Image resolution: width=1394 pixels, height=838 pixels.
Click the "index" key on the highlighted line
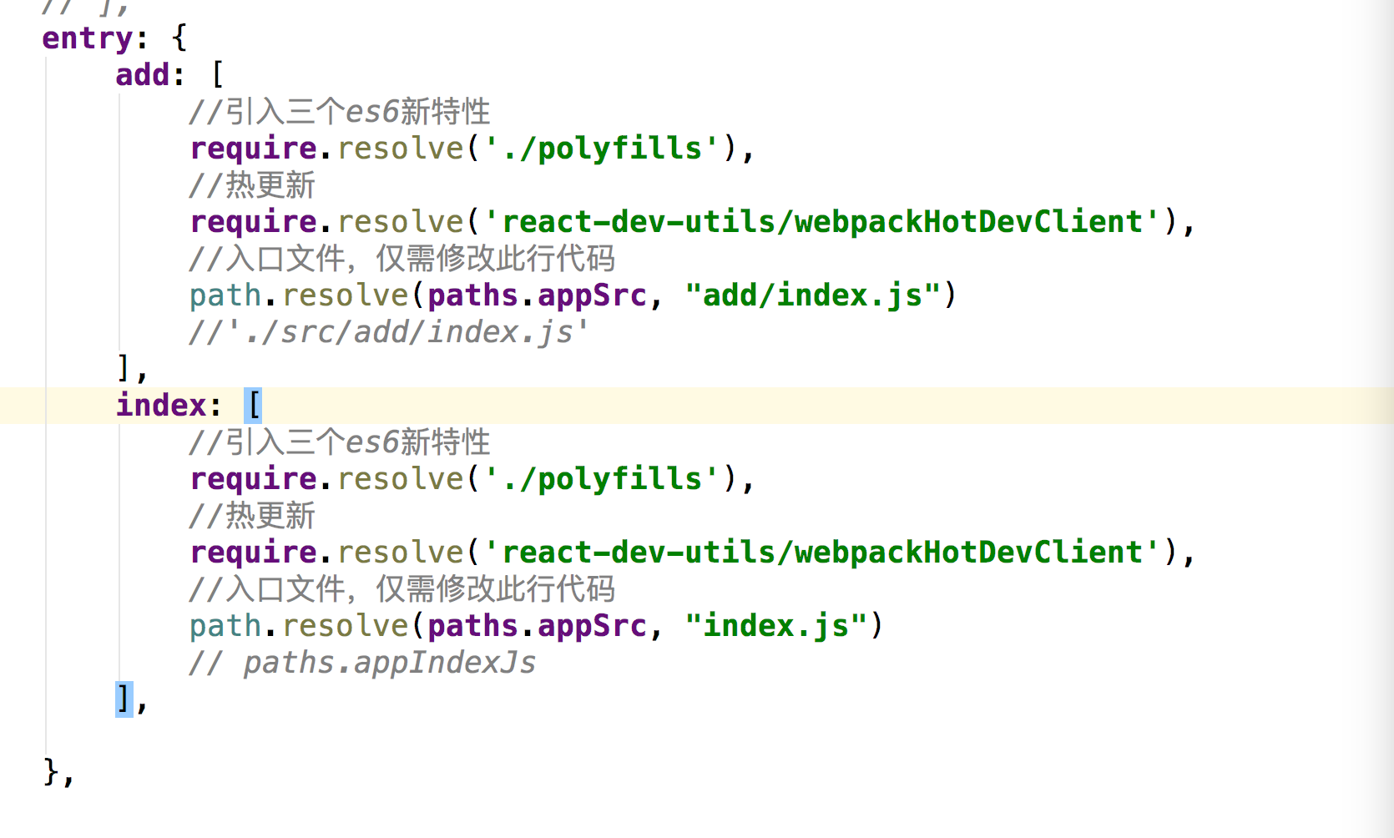pyautogui.click(x=161, y=406)
